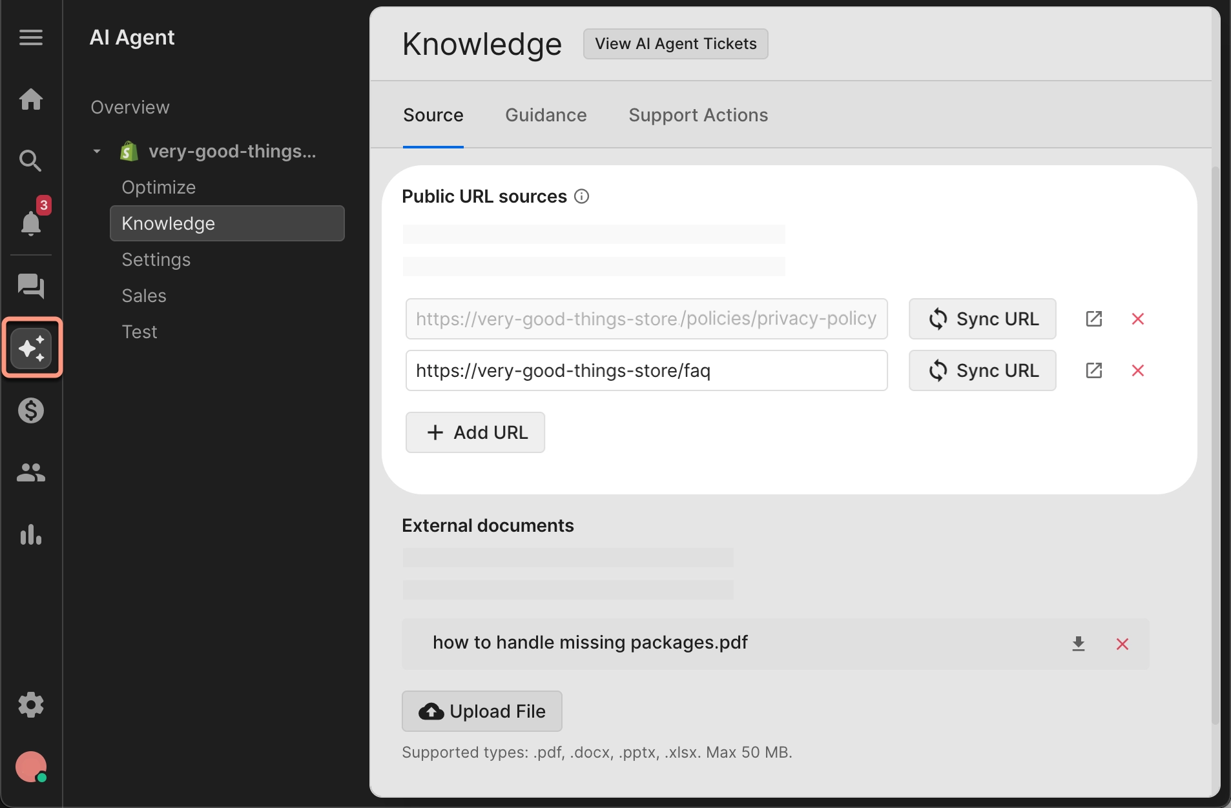Open the analytics chart icon
The width and height of the screenshot is (1231, 808).
[30, 536]
